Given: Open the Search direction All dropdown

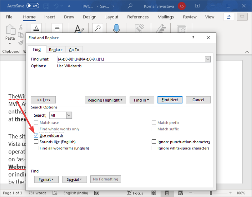Looking at the screenshot, I should [x=69, y=115].
